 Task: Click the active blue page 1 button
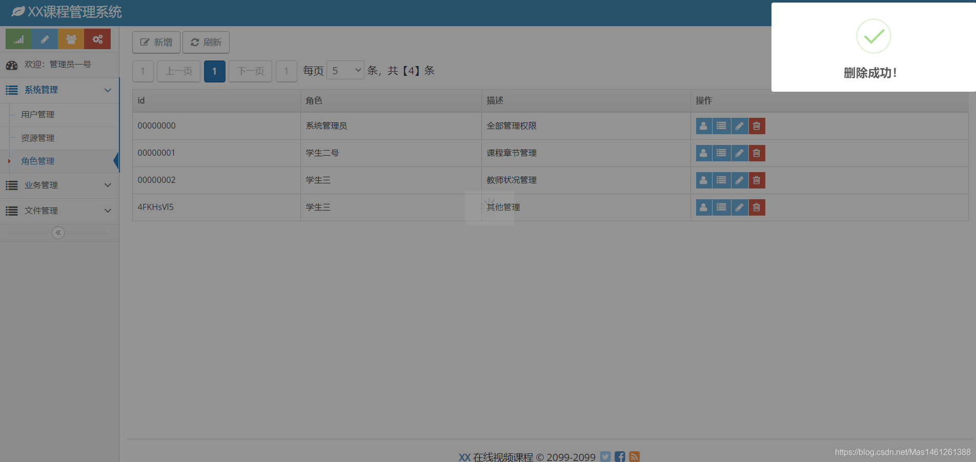(215, 71)
